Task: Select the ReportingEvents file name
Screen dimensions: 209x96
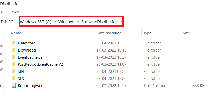Action: 32,86
